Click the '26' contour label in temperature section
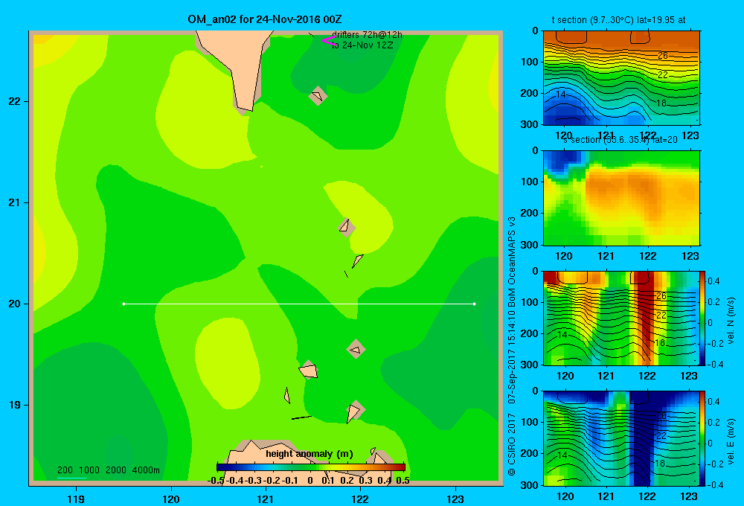 662,56
